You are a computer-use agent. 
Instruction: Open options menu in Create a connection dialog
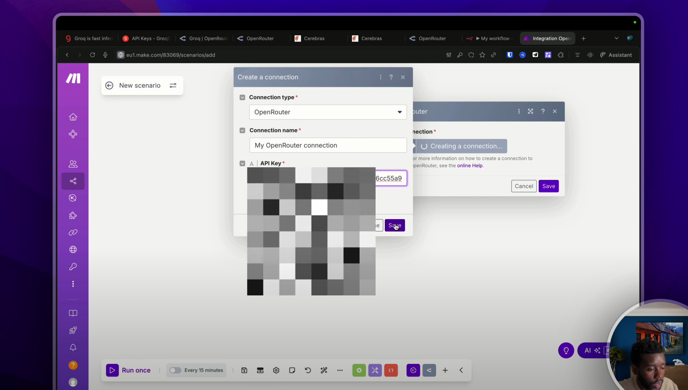pos(381,77)
